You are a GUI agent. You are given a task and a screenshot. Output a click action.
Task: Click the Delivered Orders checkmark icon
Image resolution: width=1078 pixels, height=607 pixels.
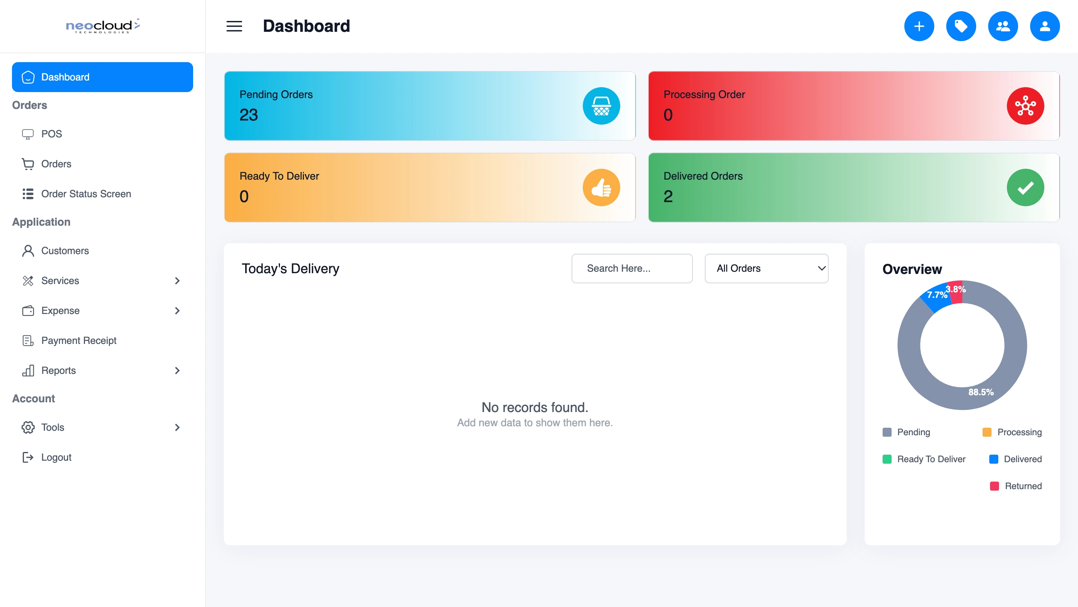(1025, 187)
